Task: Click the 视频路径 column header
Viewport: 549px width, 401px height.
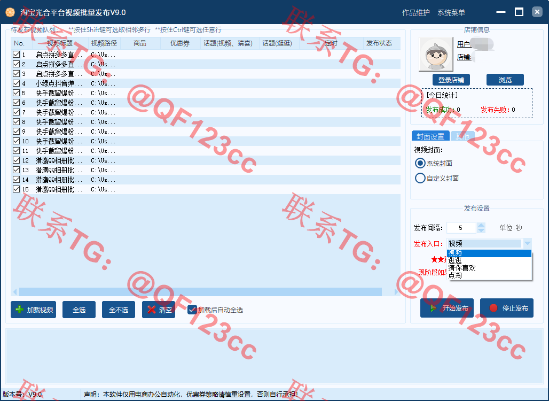Action: click(104, 43)
